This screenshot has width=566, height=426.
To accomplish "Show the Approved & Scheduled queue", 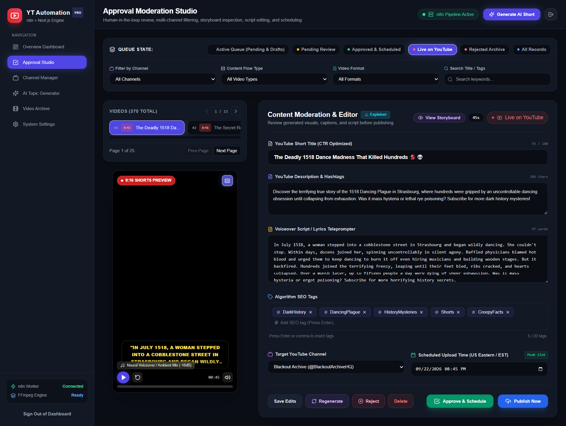I will click(x=374, y=49).
